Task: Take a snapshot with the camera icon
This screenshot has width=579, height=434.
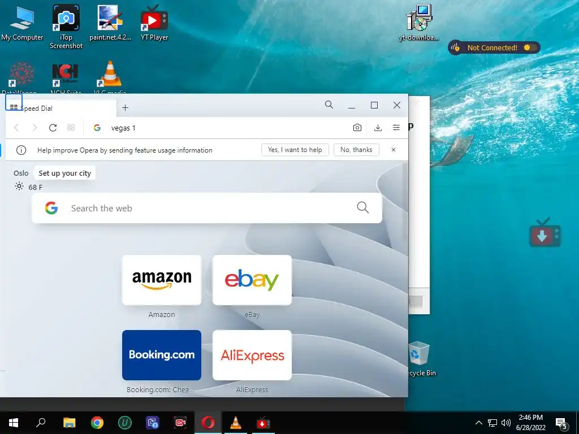Action: [357, 128]
